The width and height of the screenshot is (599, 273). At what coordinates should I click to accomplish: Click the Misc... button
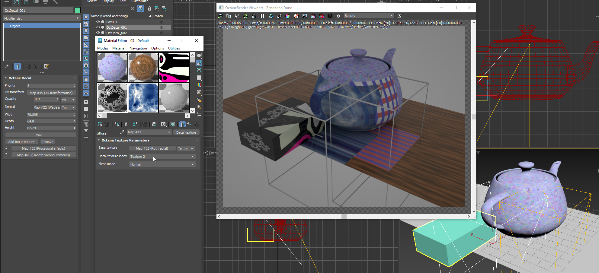point(40,135)
